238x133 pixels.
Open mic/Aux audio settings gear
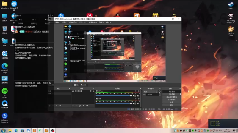[138, 95]
